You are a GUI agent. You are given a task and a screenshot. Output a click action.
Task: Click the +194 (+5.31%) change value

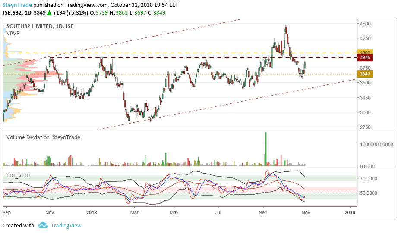pos(70,12)
